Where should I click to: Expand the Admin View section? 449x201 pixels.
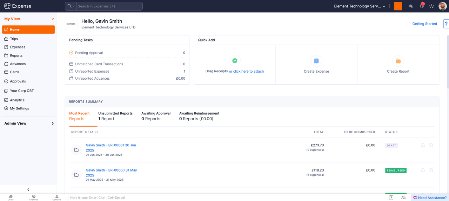click(53, 123)
